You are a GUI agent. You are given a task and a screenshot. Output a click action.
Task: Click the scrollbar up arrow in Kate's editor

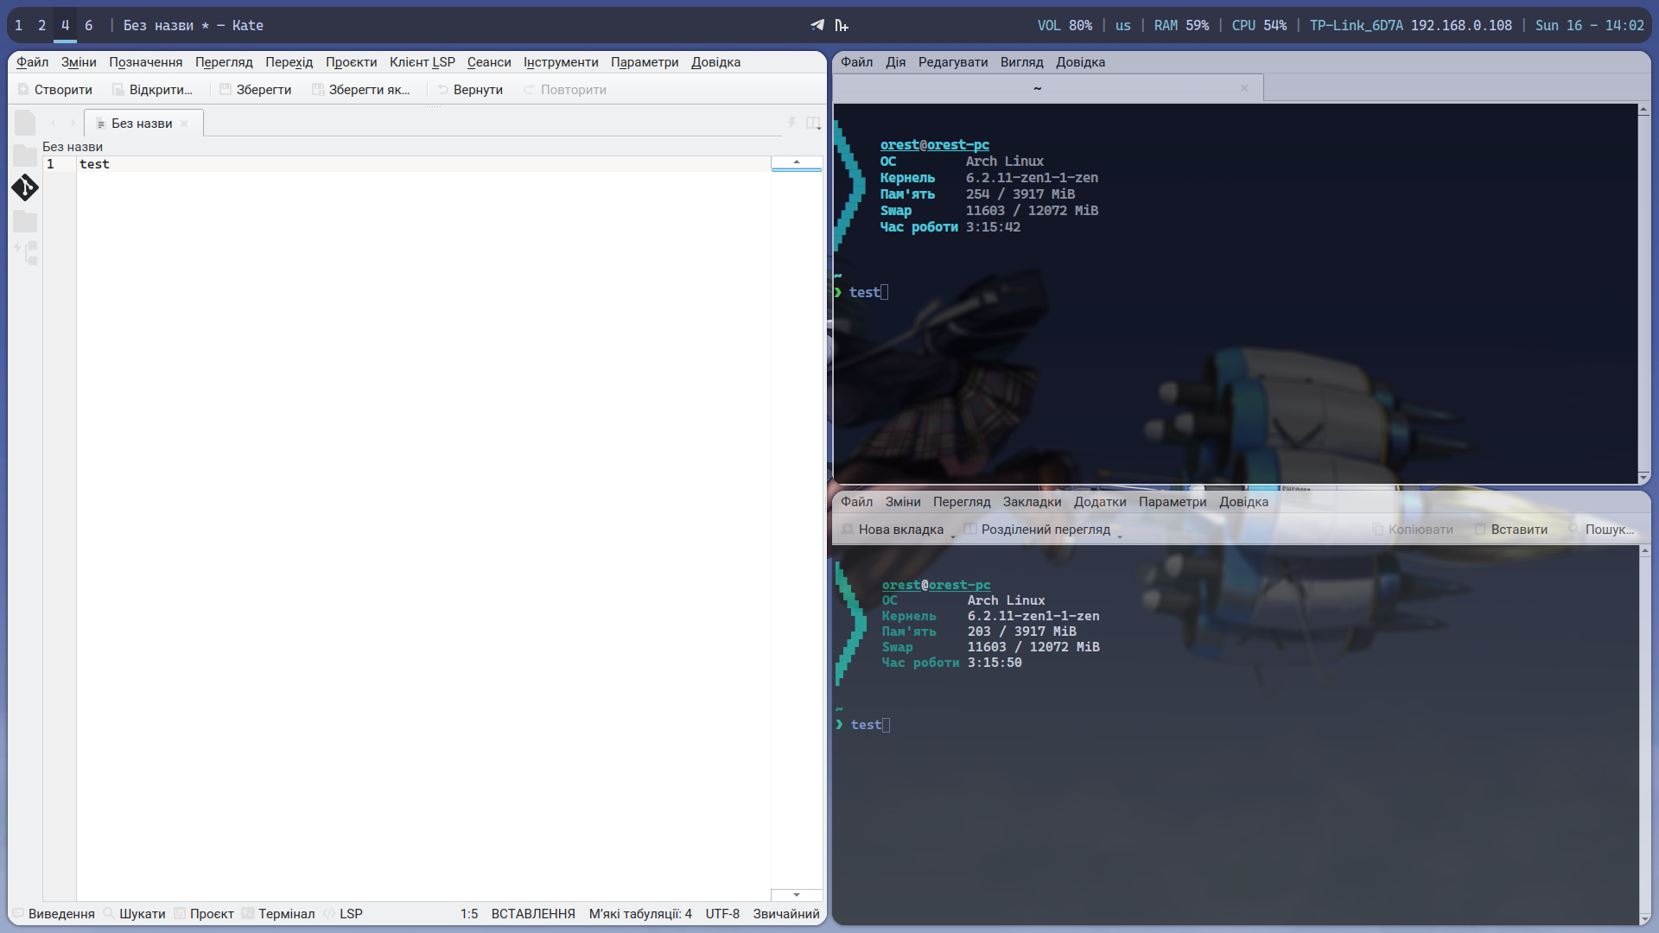click(x=796, y=162)
